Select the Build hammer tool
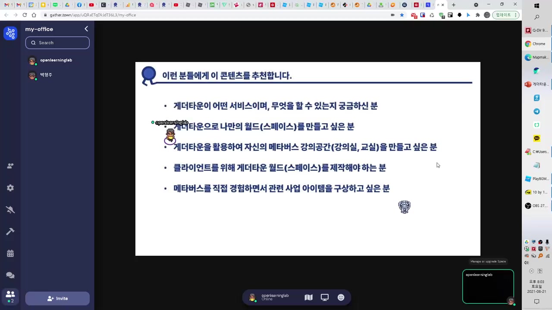Viewport: 552px width, 310px height. 10,231
